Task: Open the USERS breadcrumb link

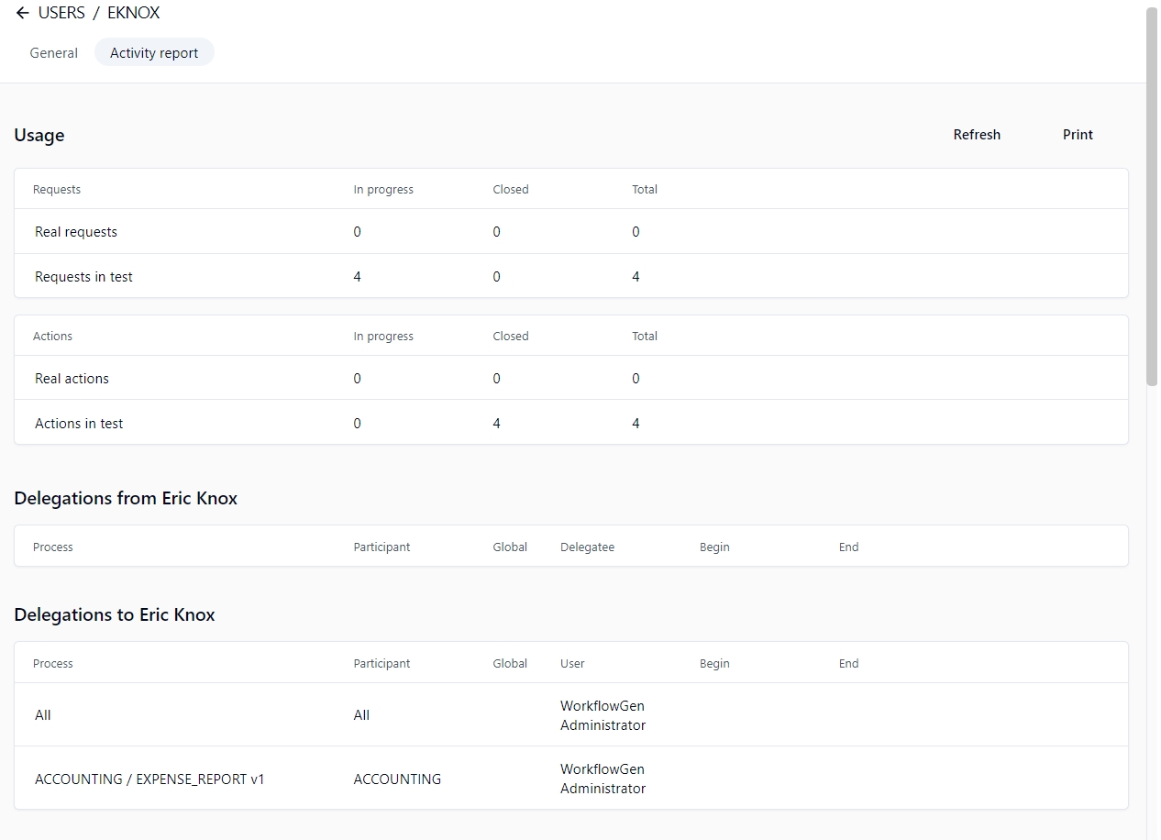Action: pos(61,13)
